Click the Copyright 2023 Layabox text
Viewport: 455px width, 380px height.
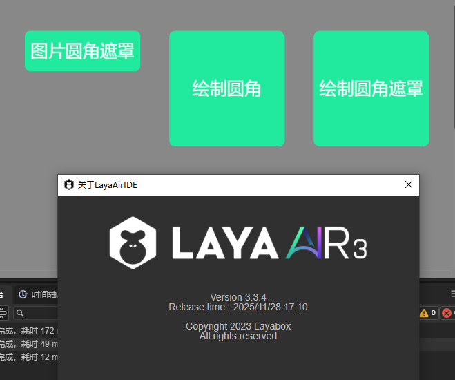coord(238,326)
